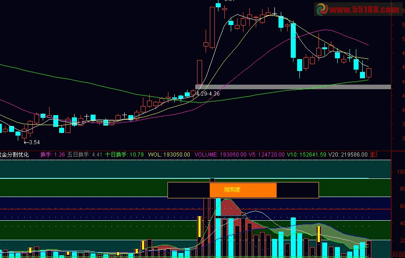Click the 4.29-4.36 price range label
The width and height of the screenshot is (405, 258).
[208, 94]
